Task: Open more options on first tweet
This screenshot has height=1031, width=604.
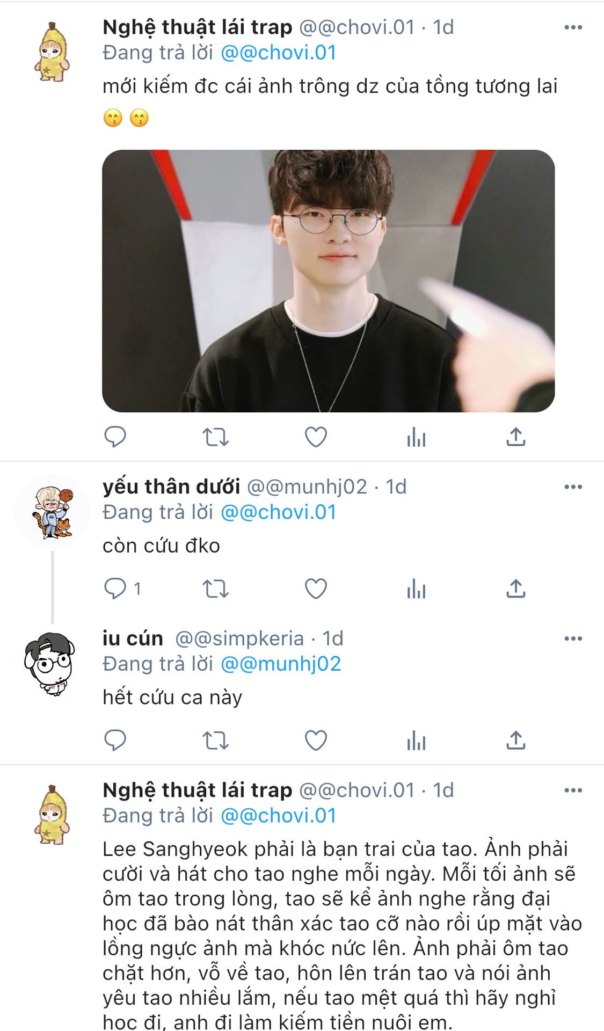Action: pos(573,27)
